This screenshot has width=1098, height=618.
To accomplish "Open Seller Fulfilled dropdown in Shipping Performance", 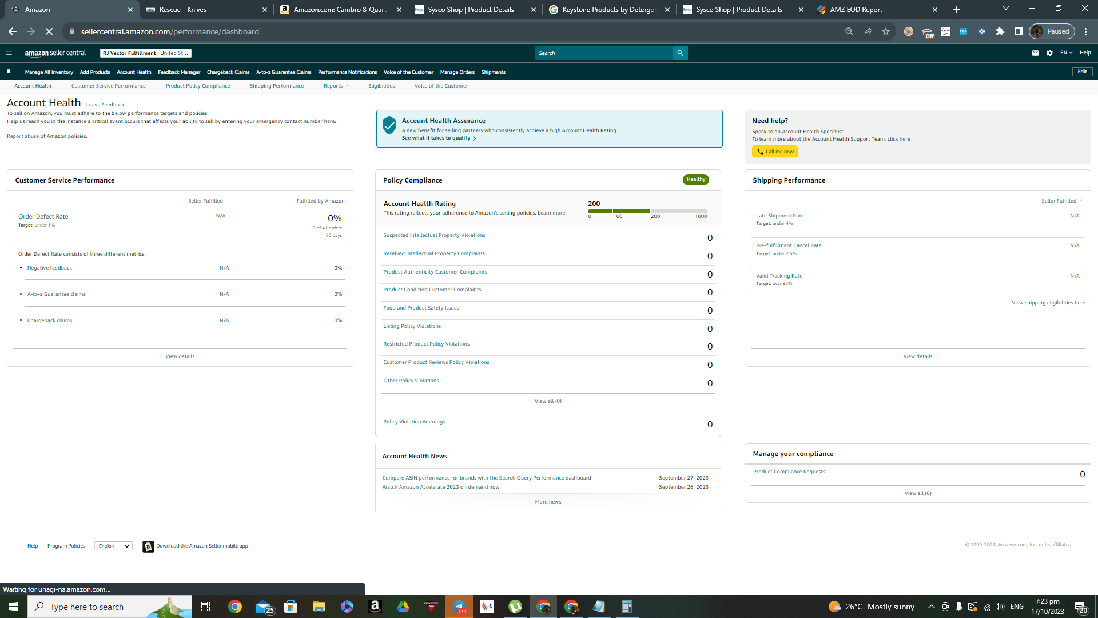I will (x=1062, y=201).
